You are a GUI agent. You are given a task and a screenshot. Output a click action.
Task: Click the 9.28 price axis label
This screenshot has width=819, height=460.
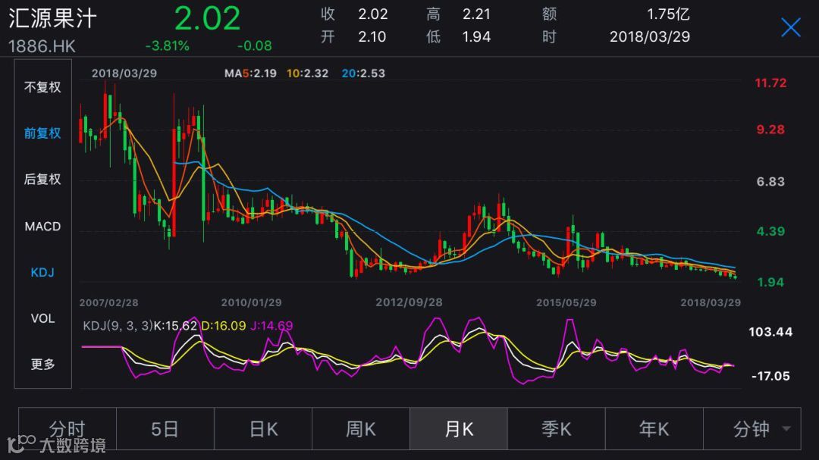pyautogui.click(x=770, y=130)
